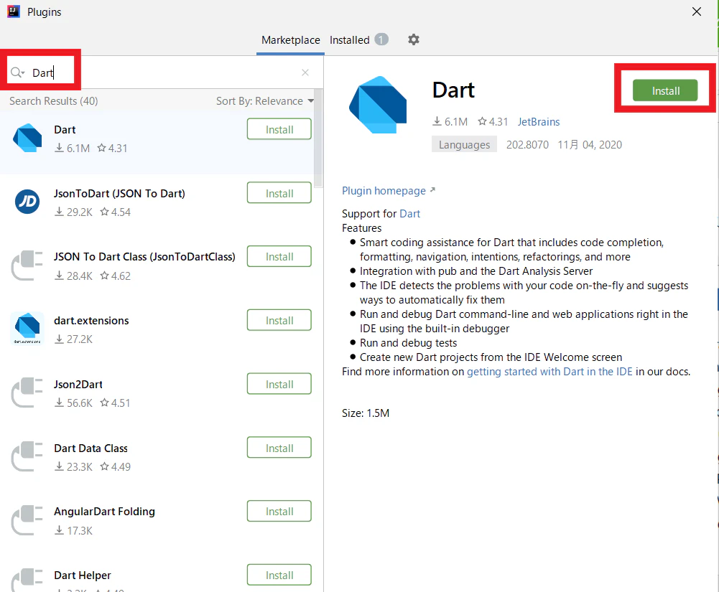Clear the search field with X icon

click(x=305, y=72)
